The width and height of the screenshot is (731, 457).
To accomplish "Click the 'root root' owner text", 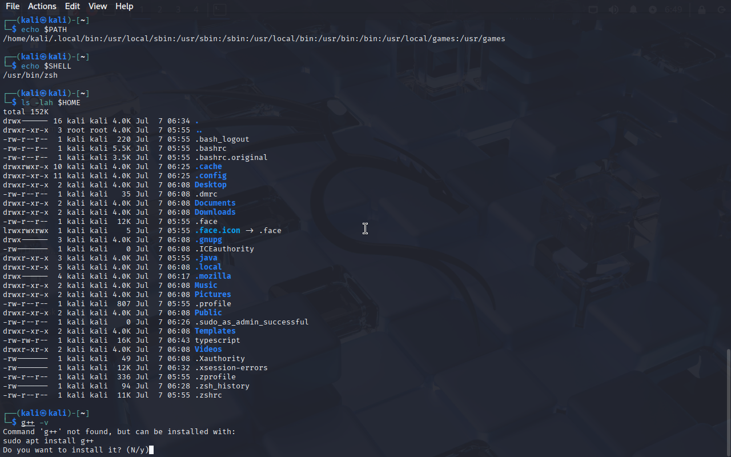I will (x=87, y=130).
